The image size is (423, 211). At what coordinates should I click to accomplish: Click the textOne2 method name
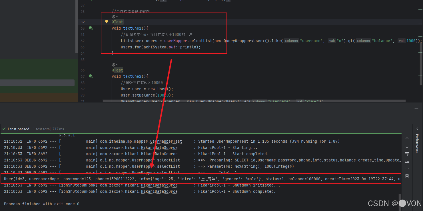point(132,76)
